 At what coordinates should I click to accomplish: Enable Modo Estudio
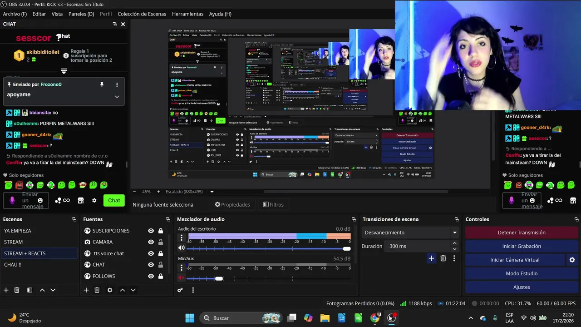click(521, 273)
